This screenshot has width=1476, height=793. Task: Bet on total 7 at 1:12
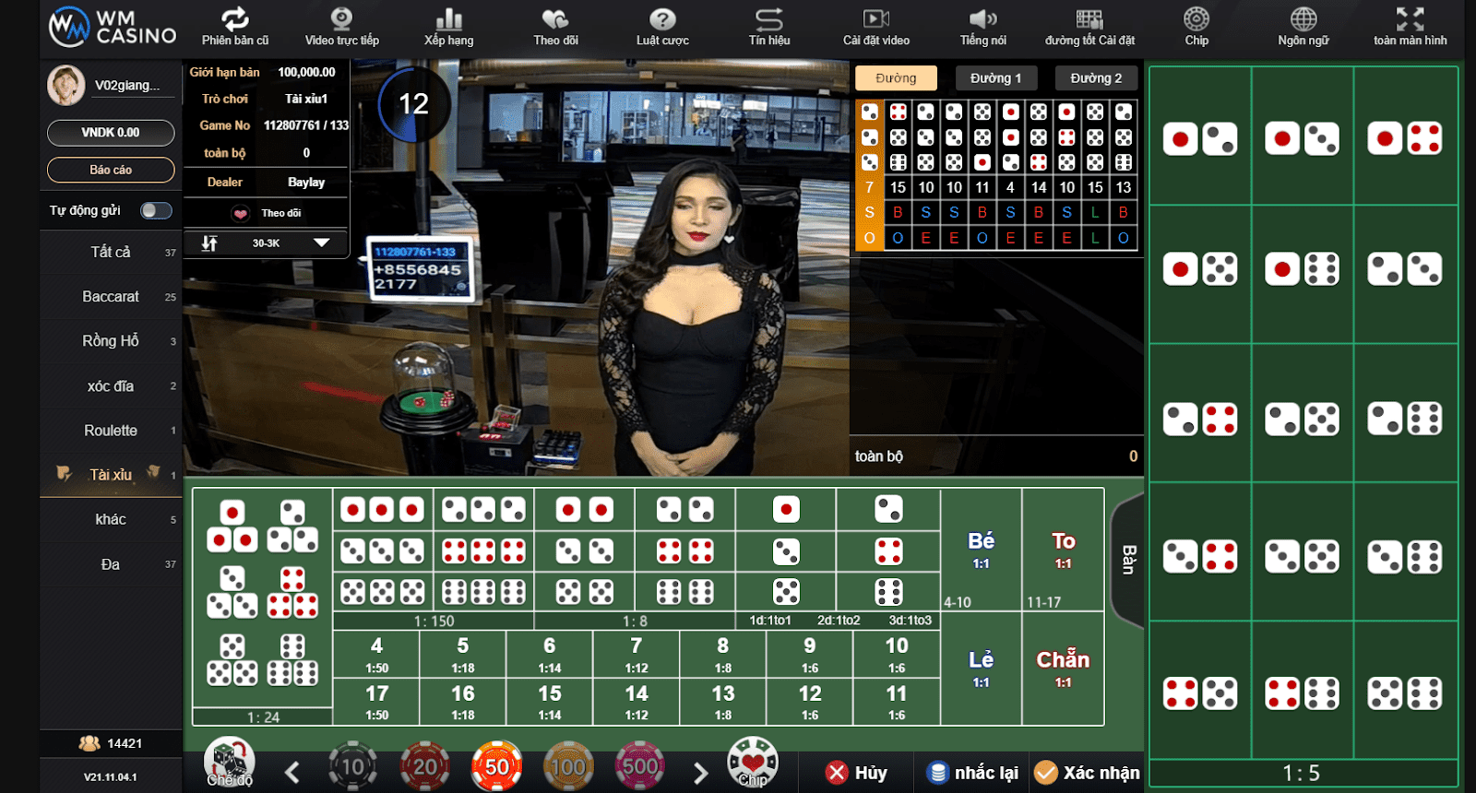click(637, 654)
